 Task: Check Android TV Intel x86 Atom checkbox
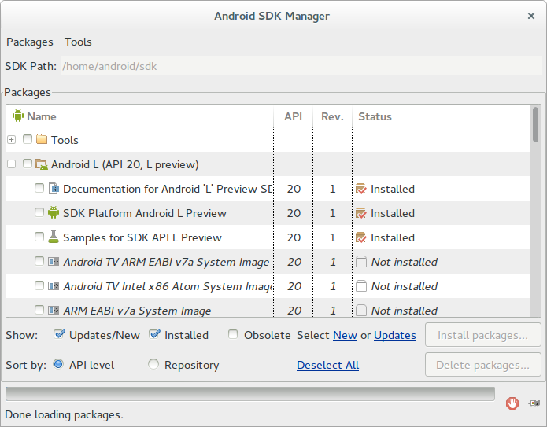coord(39,285)
